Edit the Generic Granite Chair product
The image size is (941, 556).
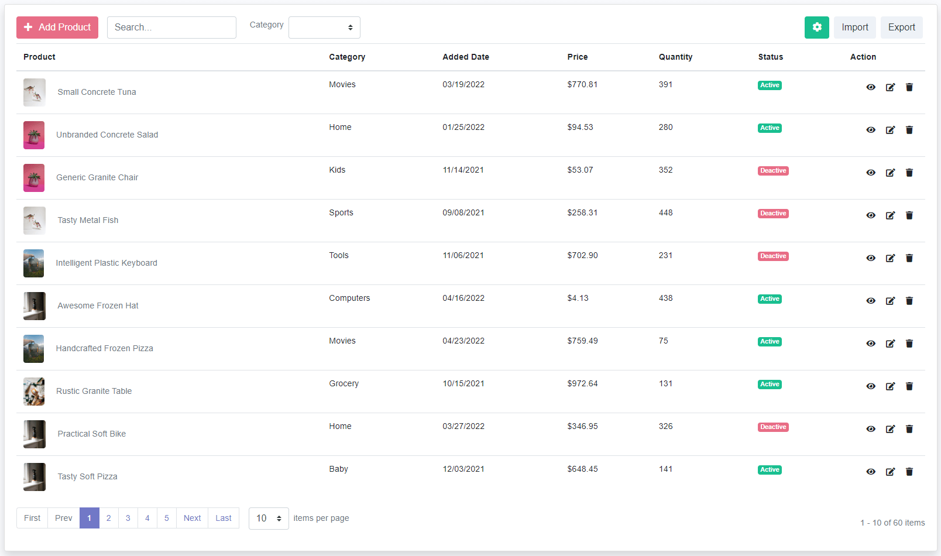[890, 173]
